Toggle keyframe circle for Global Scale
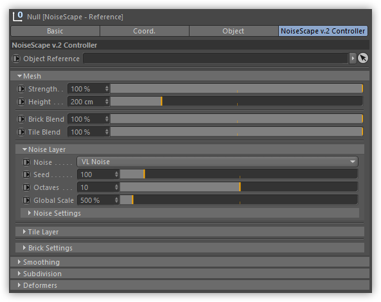 [26, 200]
